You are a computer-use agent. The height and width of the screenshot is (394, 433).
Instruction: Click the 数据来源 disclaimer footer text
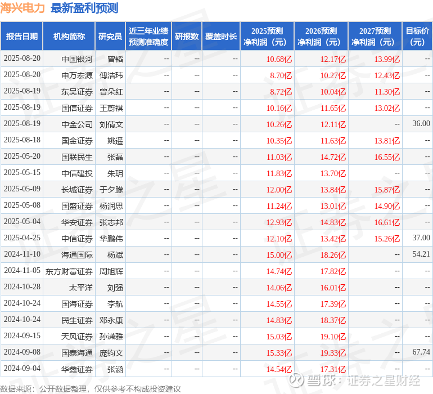pos(91,389)
